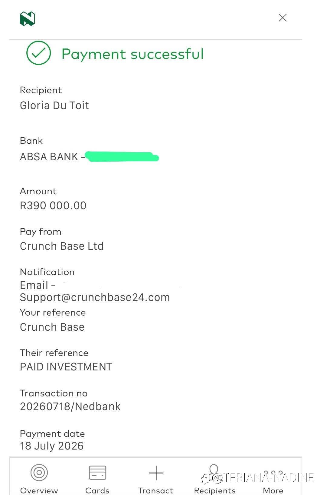This screenshot has width=317, height=495.
Task: Tap the Transact plus icon
Action: (156, 473)
